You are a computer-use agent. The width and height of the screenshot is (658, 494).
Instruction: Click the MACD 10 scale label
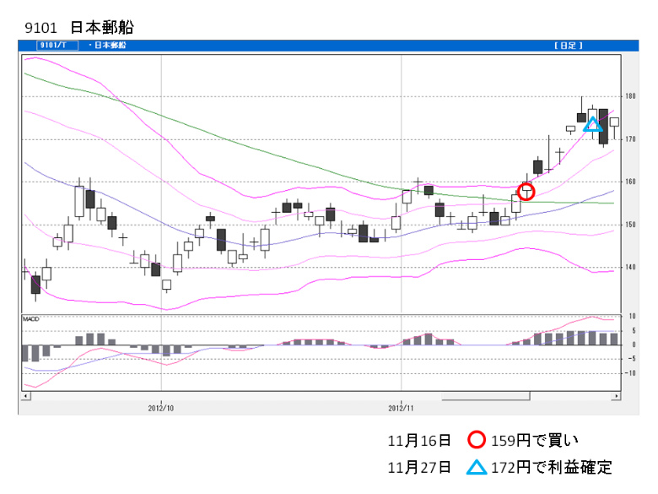click(631, 317)
